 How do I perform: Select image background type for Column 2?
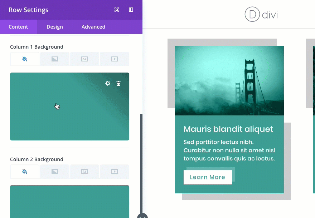point(84,172)
